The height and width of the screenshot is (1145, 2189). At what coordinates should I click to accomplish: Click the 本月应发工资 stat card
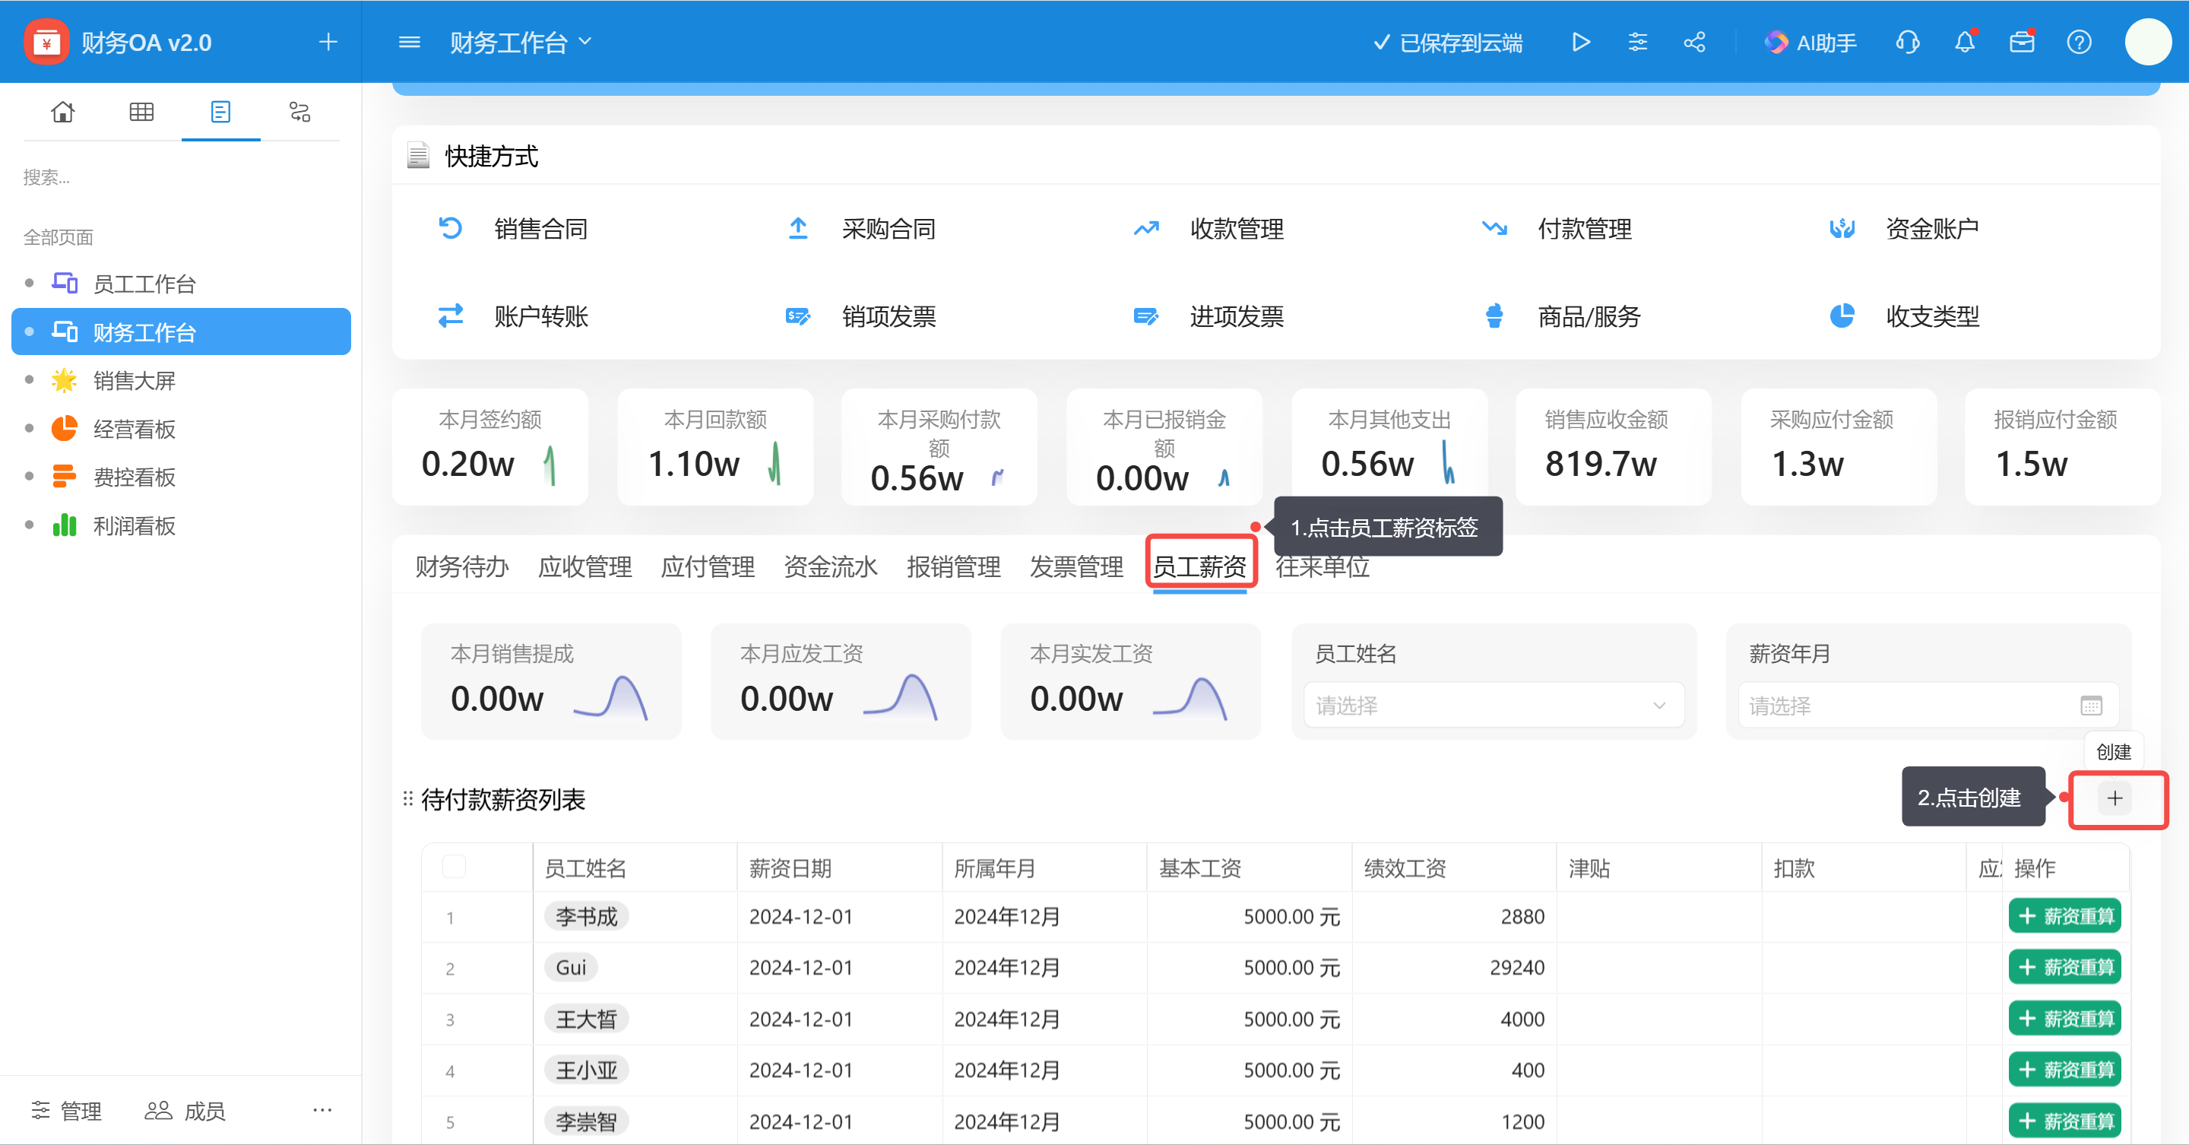(841, 682)
